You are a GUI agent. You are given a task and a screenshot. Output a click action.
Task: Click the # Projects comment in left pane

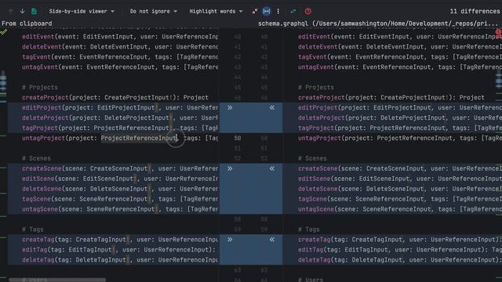[x=40, y=87]
